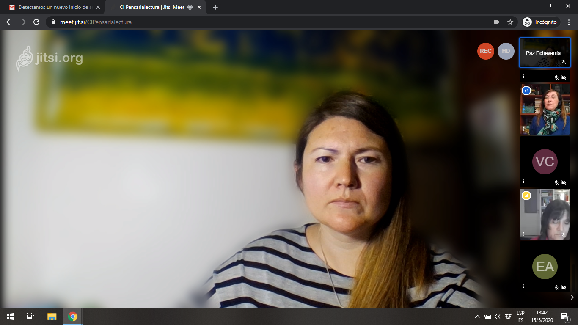Open the Chrome three-dot menu
The height and width of the screenshot is (325, 578).
point(569,22)
